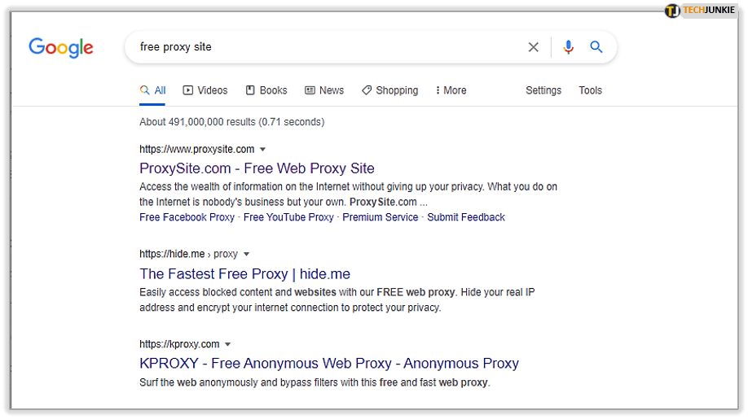The width and height of the screenshot is (748, 419).
Task: Click the blue search magnifier button
Action: click(x=596, y=47)
